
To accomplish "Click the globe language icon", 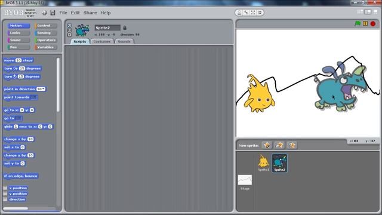I will click(x=44, y=13).
